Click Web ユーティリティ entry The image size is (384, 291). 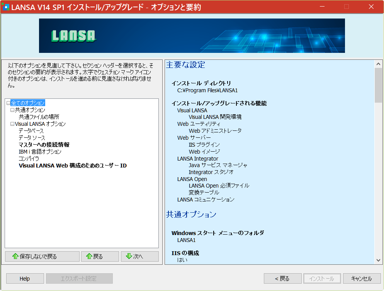pyautogui.click(x=199, y=124)
